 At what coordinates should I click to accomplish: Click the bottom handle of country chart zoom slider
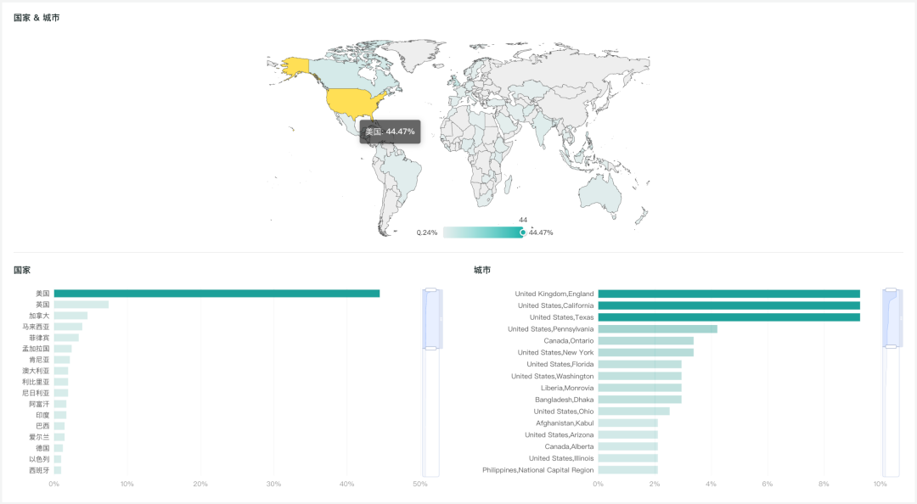430,348
